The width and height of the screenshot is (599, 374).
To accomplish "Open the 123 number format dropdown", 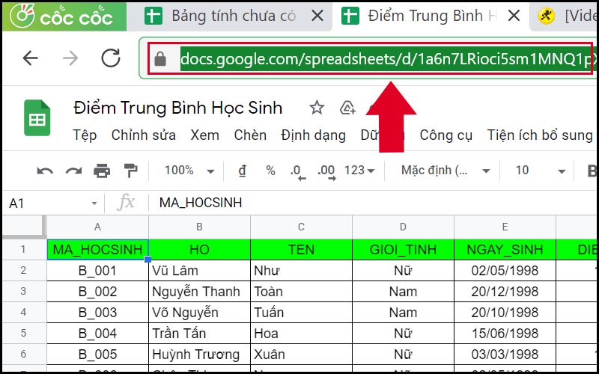I will click(x=359, y=171).
